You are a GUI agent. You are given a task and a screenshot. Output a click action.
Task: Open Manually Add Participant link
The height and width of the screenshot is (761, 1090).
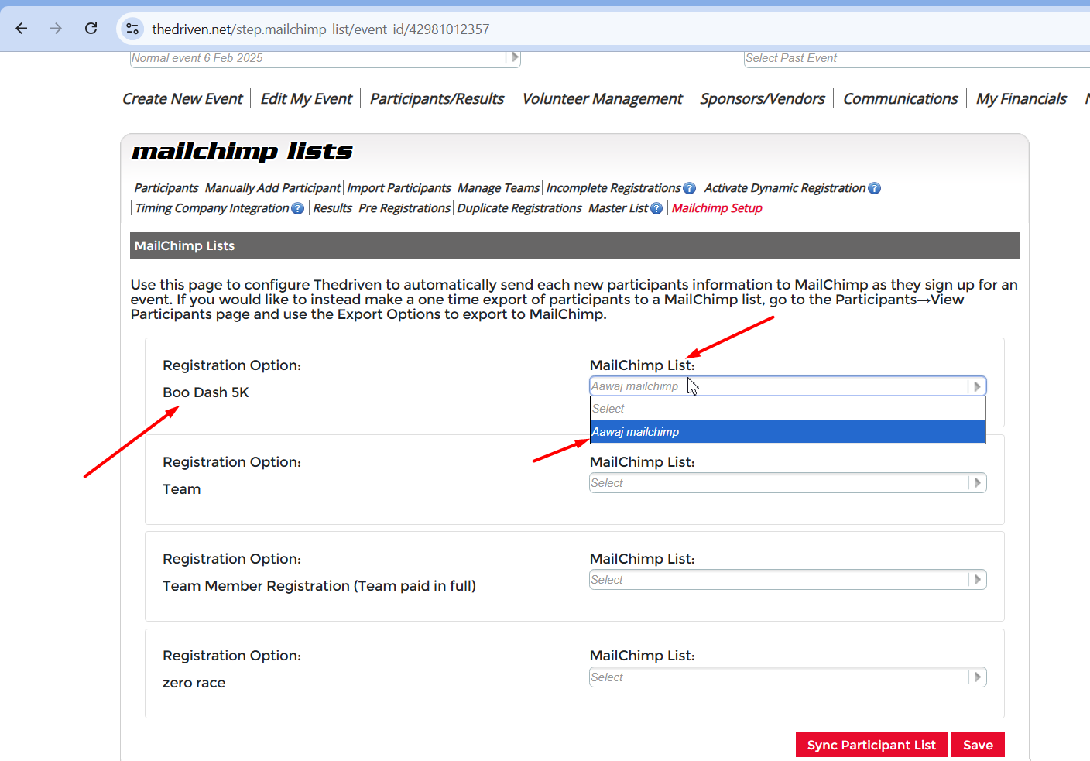click(272, 188)
